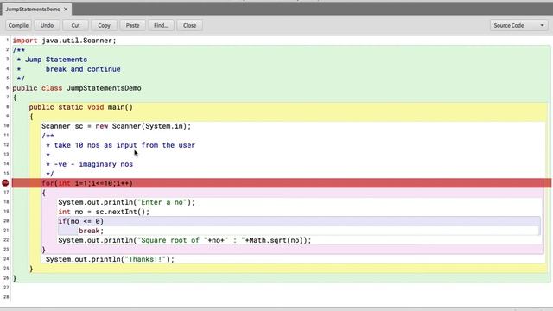
Task: Click the 'int no = sc.nextInt();' line
Action: pyautogui.click(x=104, y=212)
